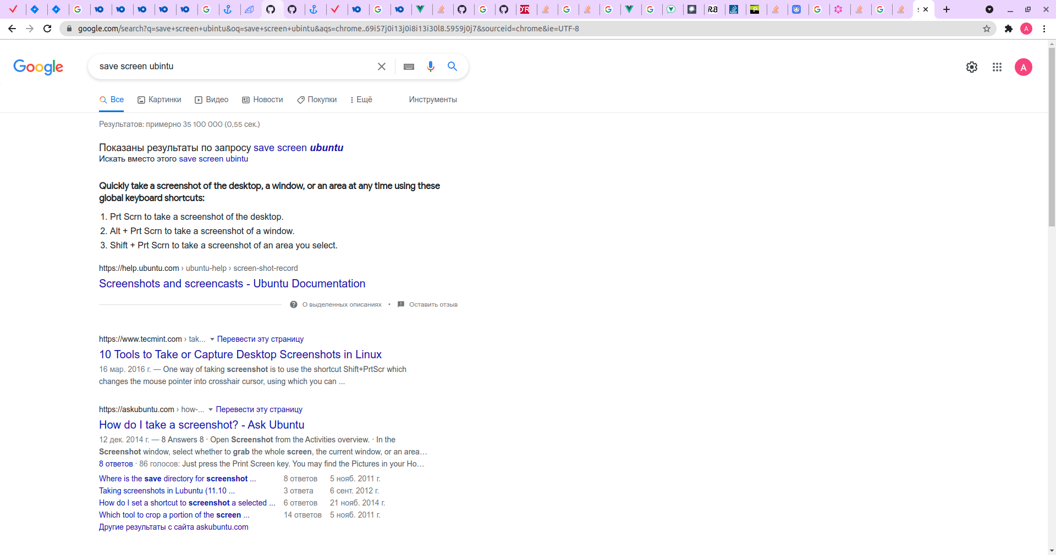Close the active Google search tab

tap(926, 9)
